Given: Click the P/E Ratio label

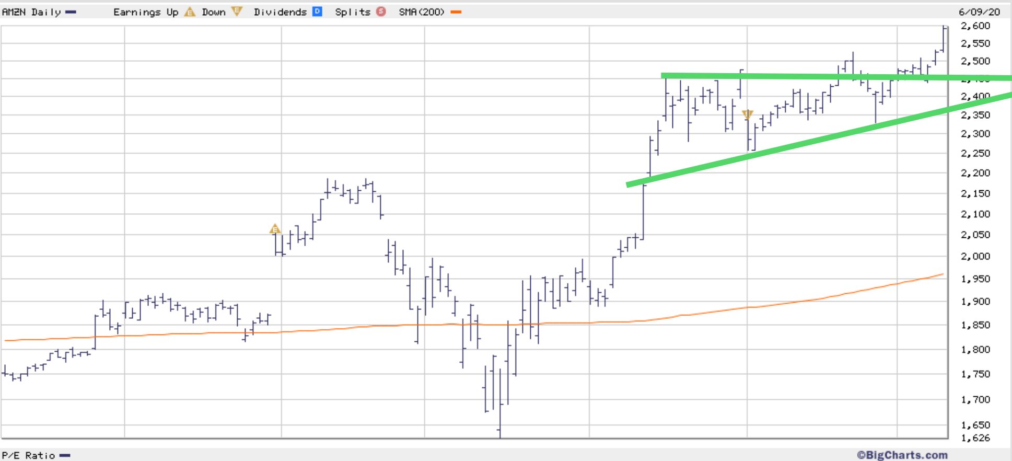Looking at the screenshot, I should point(28,456).
